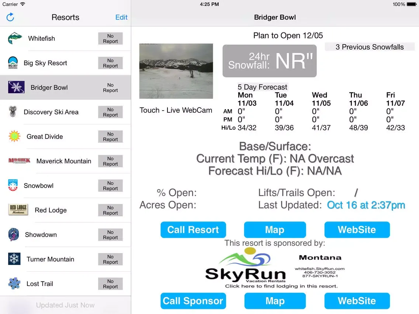This screenshot has width=419, height=314.
Task: Click the Turner Mountain snowflake logo
Action: pyautogui.click(x=14, y=259)
